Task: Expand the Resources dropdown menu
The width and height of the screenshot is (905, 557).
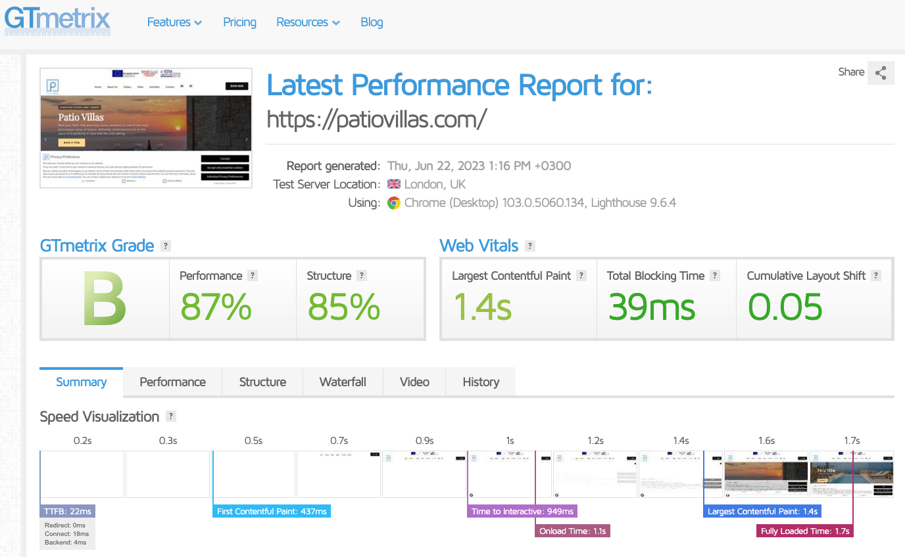Action: pos(308,22)
